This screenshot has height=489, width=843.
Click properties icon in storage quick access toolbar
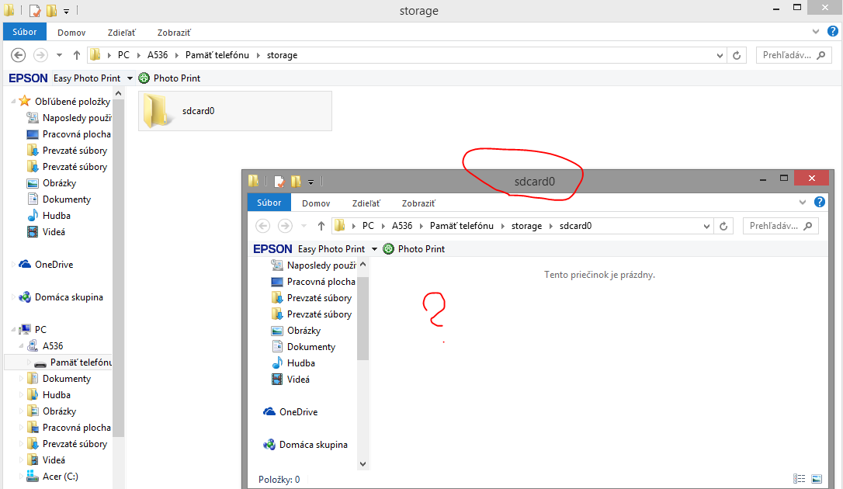coord(35,10)
